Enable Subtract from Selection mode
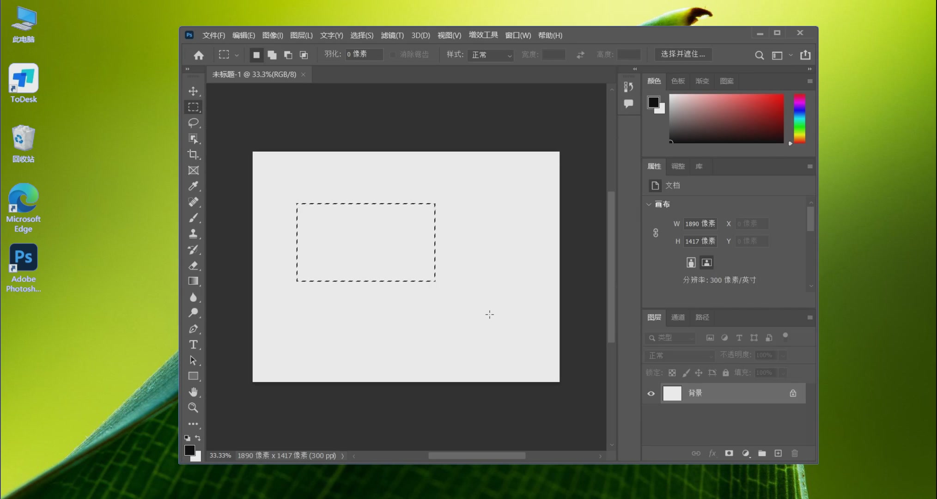This screenshot has width=937, height=499. tap(288, 55)
